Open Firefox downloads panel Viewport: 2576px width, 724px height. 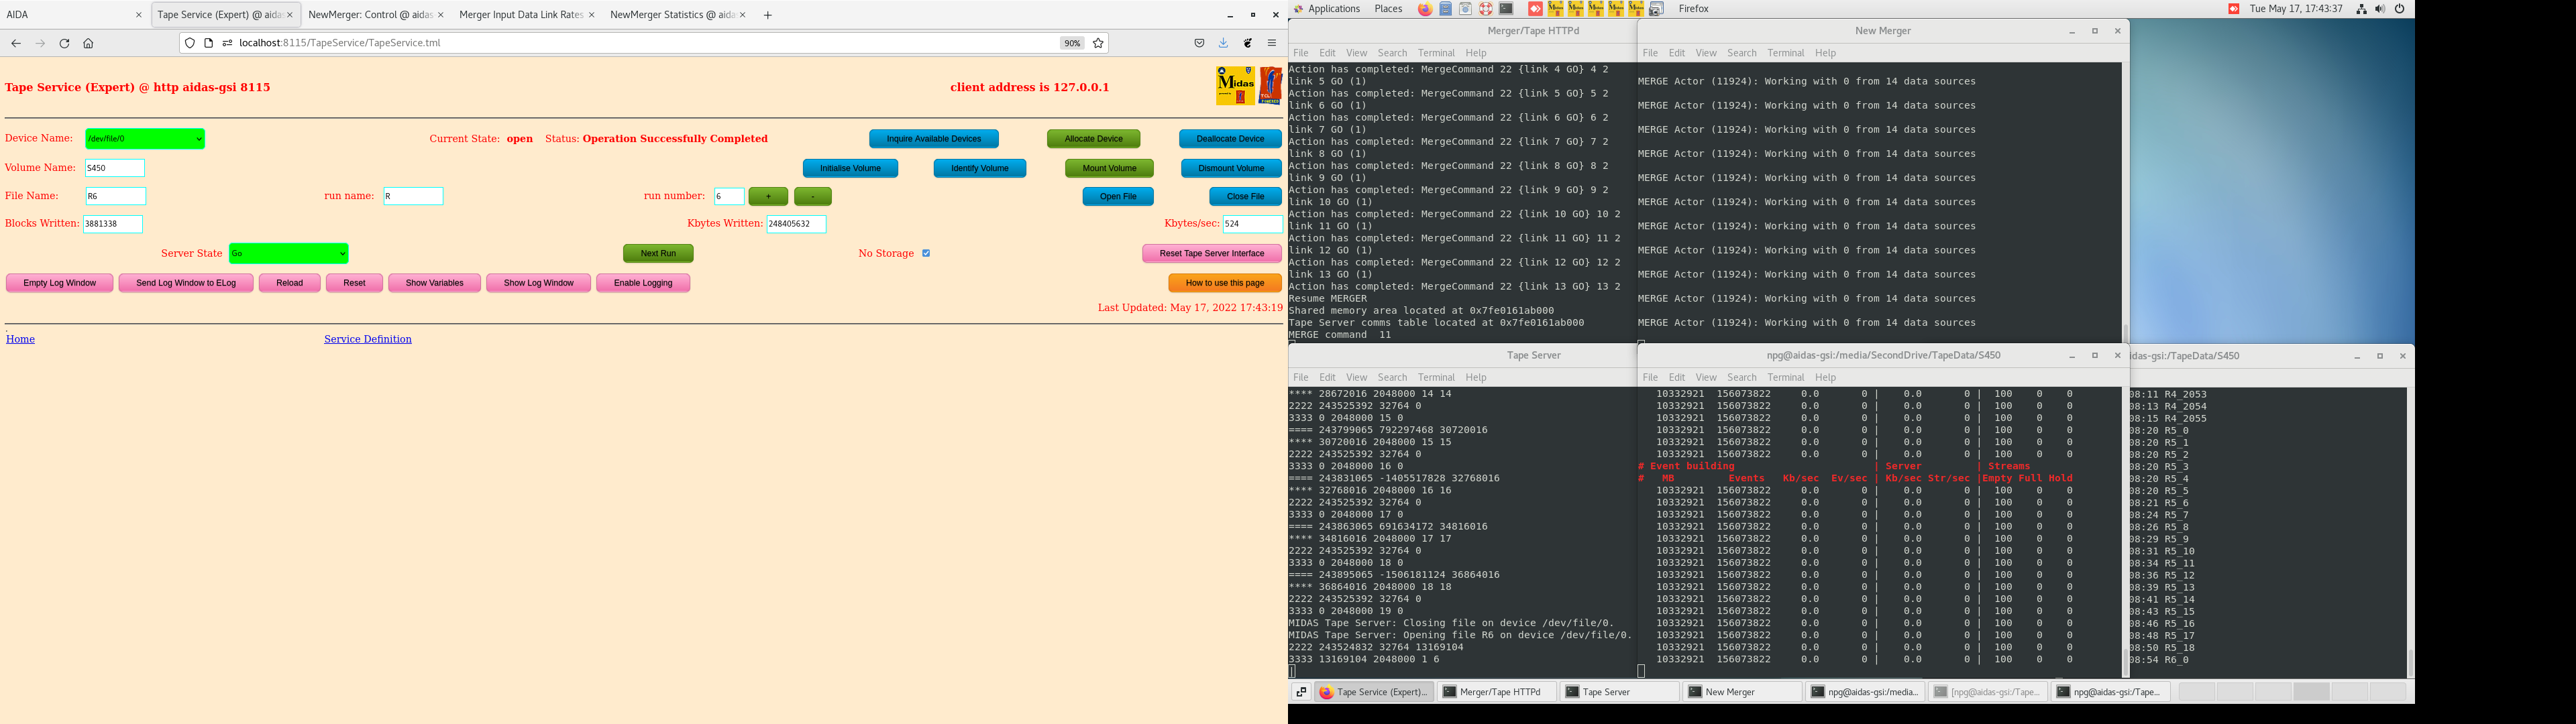(1223, 43)
